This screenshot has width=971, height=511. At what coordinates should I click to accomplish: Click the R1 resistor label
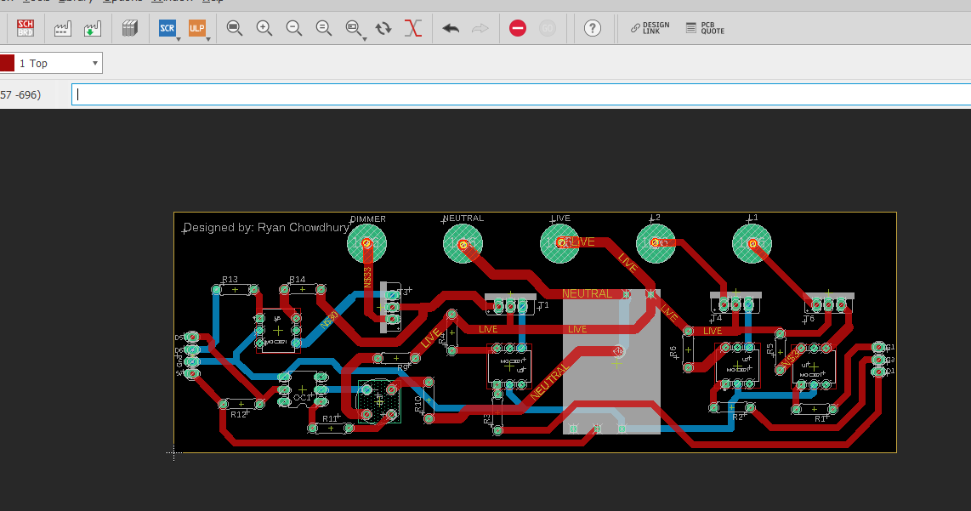pos(820,418)
